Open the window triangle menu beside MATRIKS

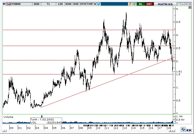[x=179, y=4]
